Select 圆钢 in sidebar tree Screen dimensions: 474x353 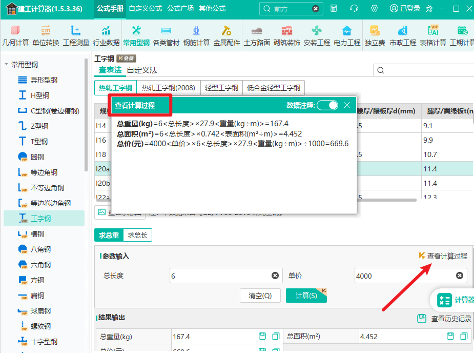coord(37,157)
